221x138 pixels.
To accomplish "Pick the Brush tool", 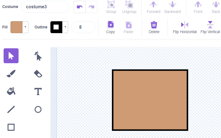I will [11, 74].
